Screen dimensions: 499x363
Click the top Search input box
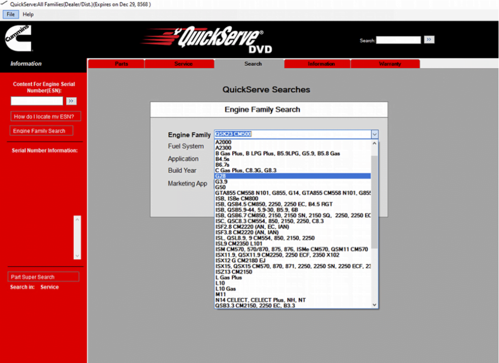point(398,39)
